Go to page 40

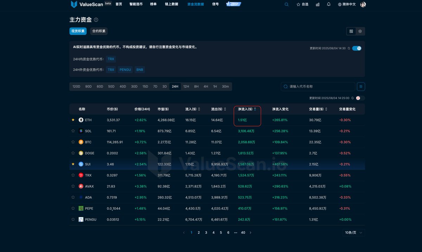(x=243, y=232)
